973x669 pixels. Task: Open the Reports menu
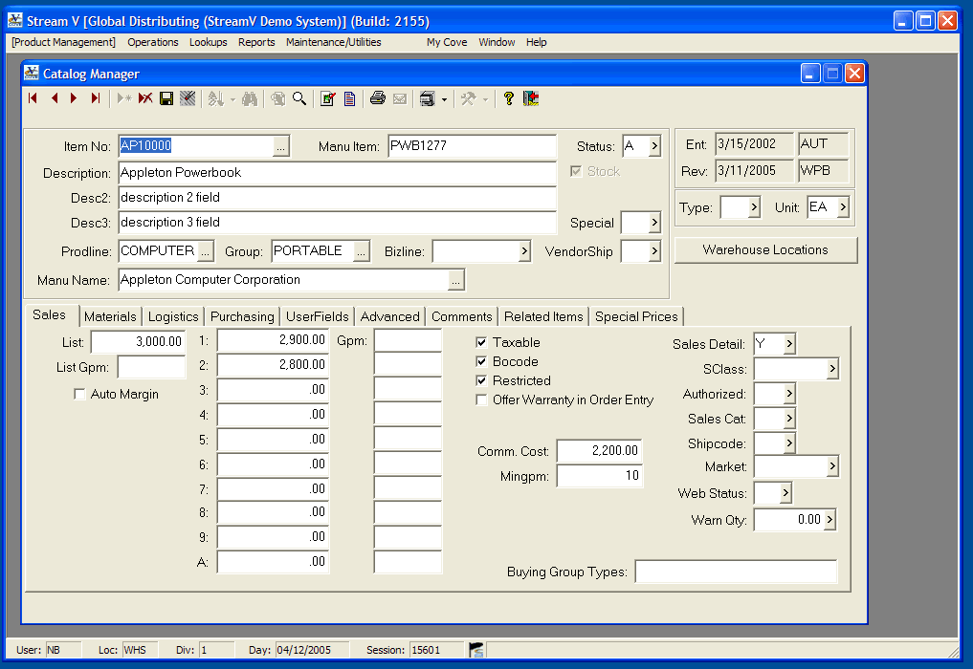click(x=256, y=42)
